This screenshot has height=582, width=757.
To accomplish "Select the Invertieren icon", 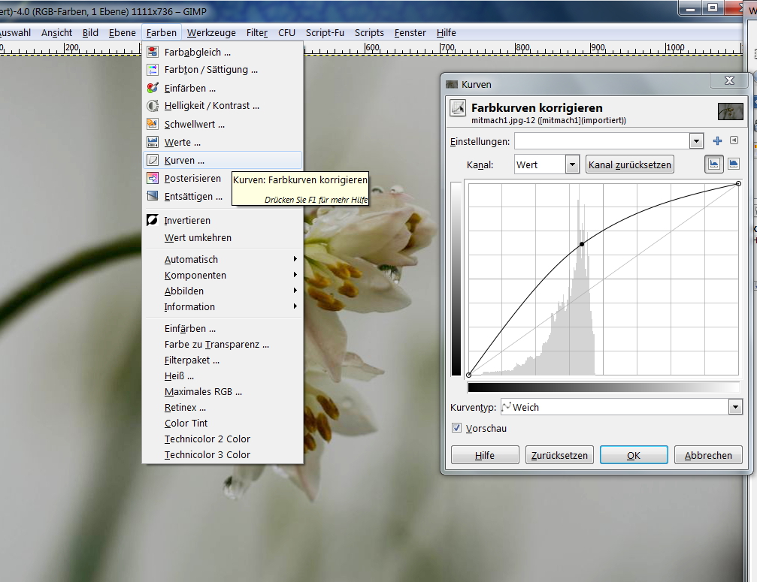I will 153,220.
